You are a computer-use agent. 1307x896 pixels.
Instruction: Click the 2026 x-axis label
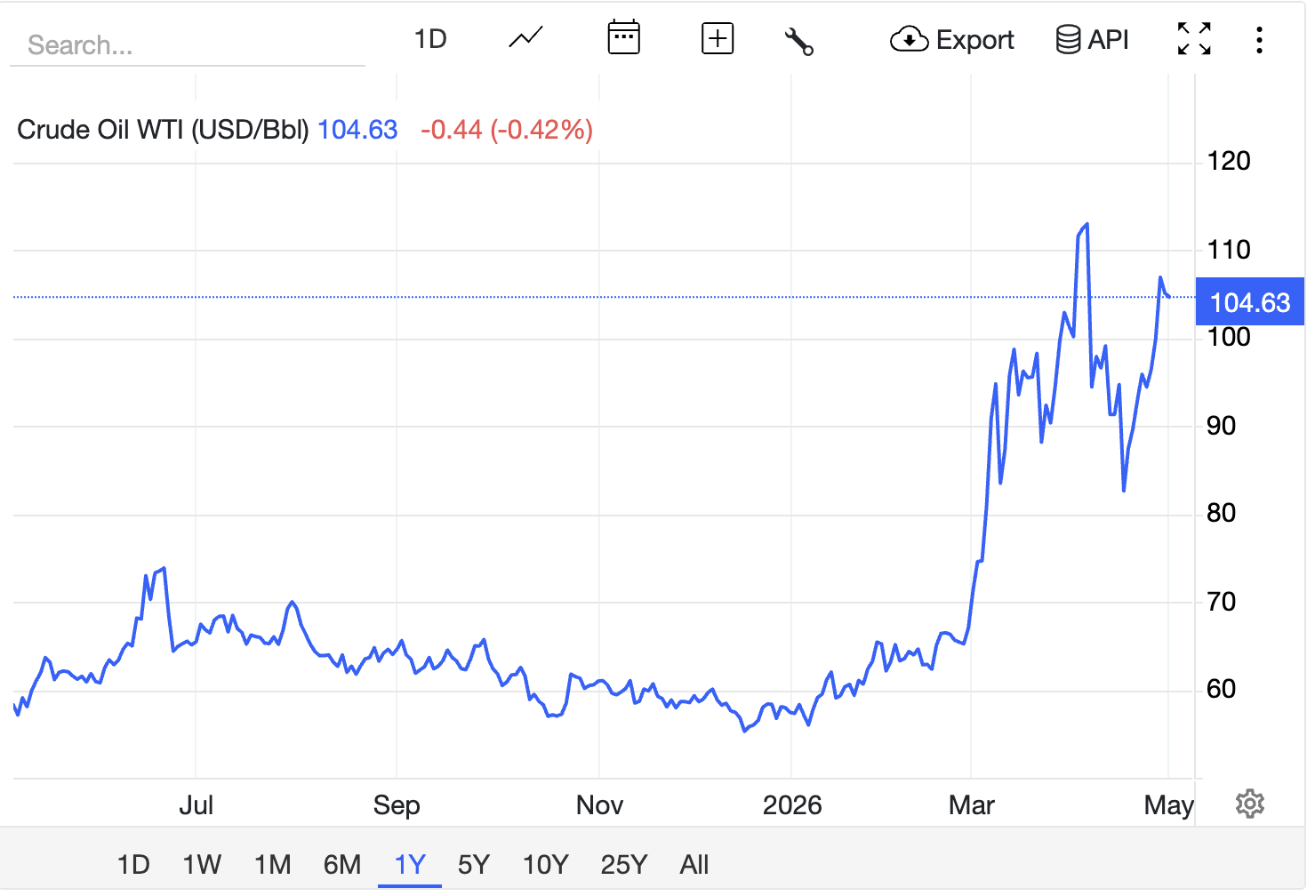[792, 805]
